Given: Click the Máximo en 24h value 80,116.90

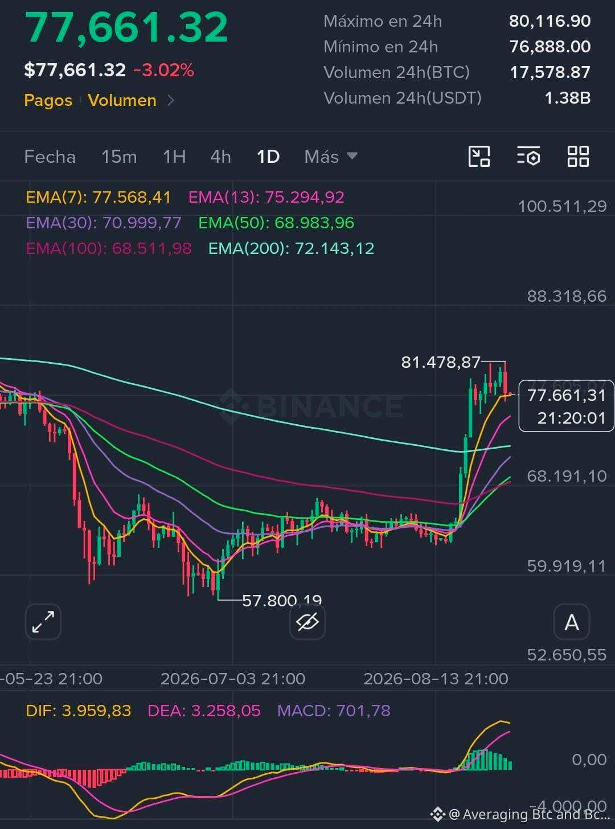Looking at the screenshot, I should (550, 21).
